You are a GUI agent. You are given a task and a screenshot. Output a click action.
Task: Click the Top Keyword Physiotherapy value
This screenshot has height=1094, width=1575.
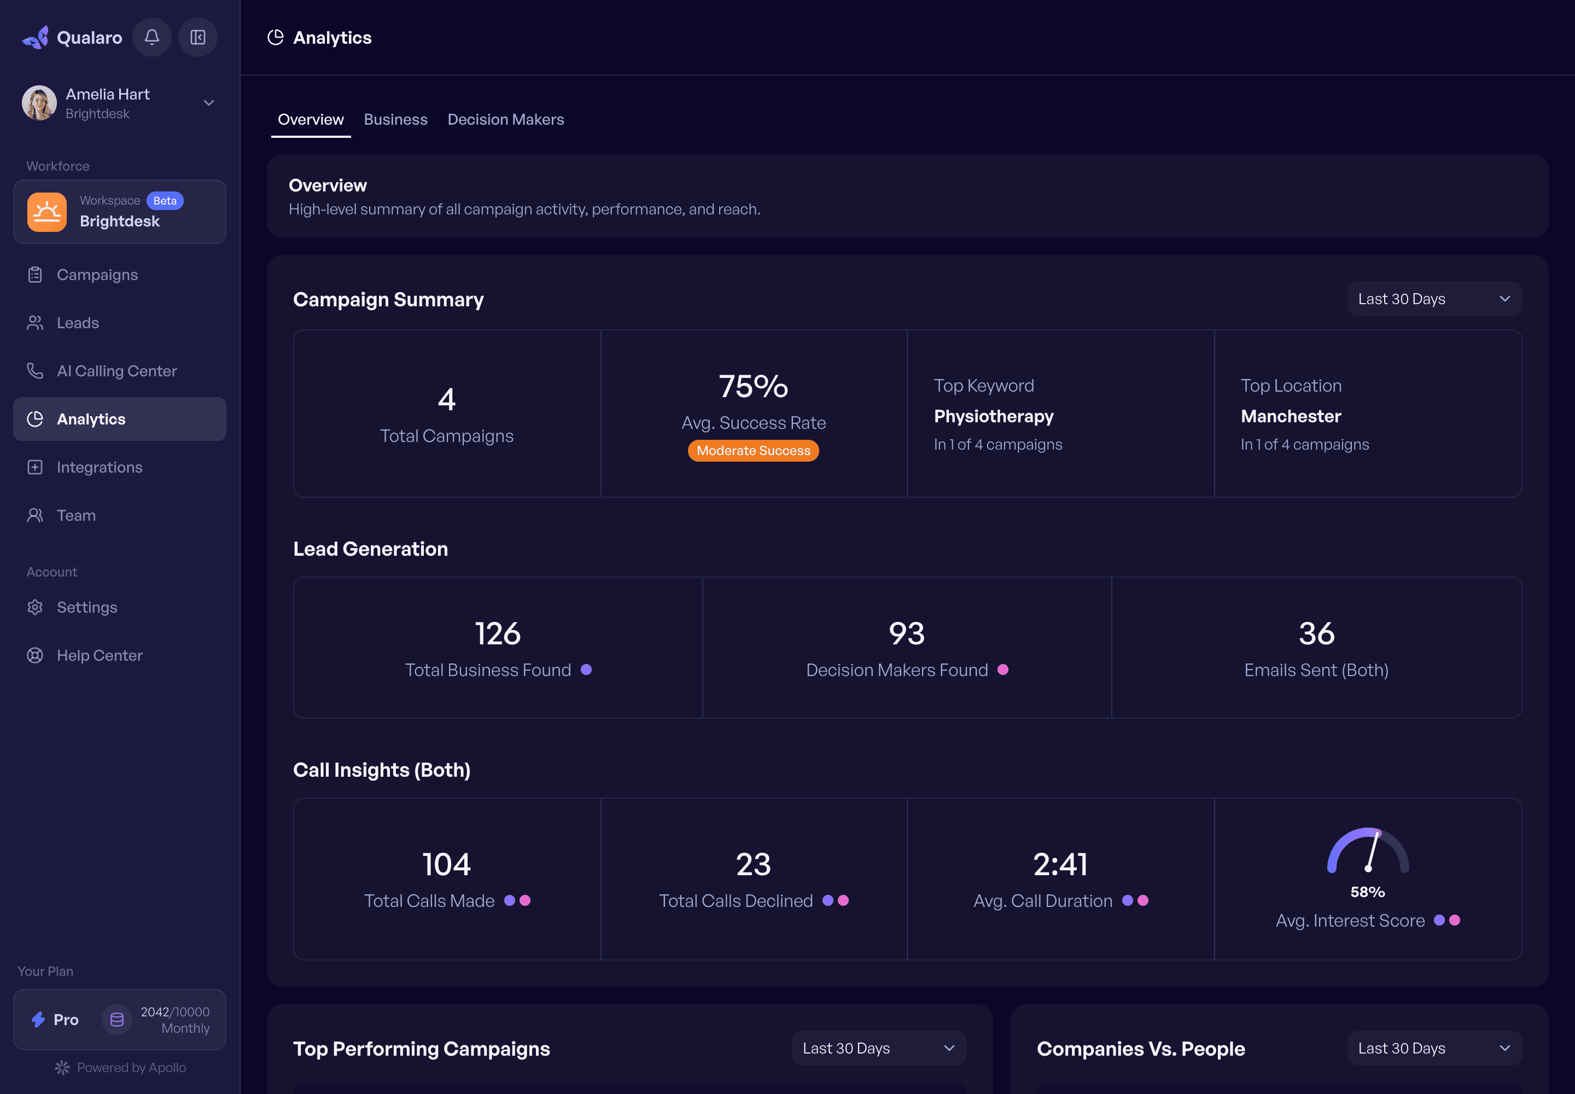[994, 416]
